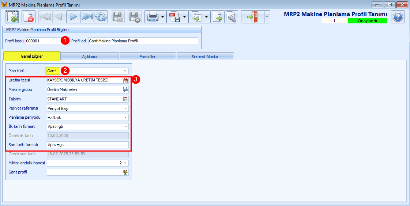Screen dimensions: 410x206
Task: Create a new record with the add-document icon
Action: click(11, 17)
